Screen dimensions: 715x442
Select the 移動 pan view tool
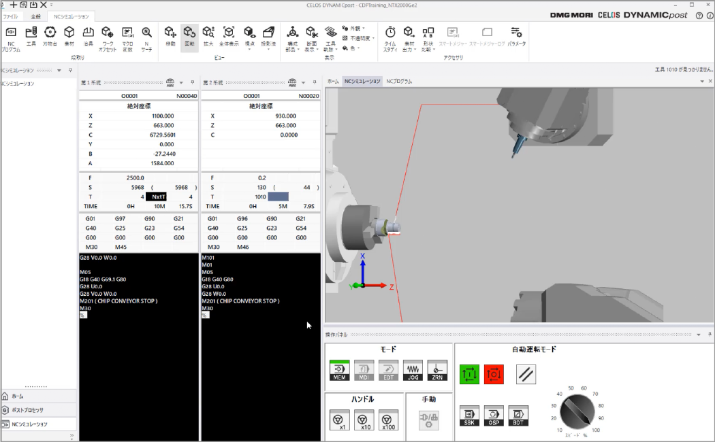(x=170, y=37)
